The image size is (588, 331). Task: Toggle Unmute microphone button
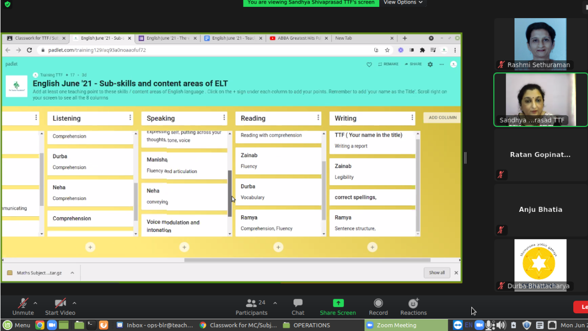pos(23,303)
